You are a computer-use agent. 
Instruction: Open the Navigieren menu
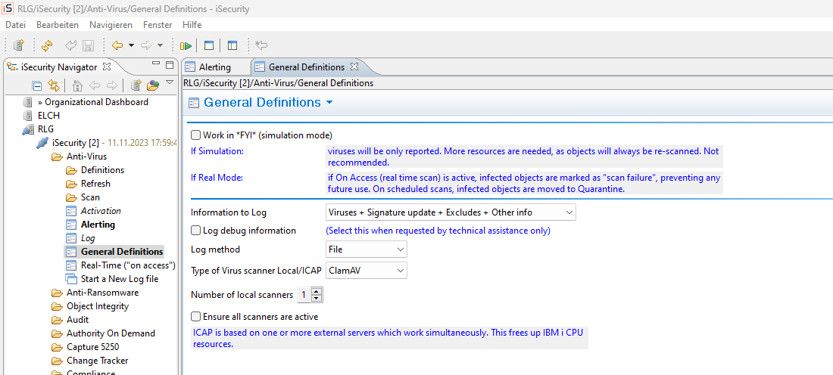pyautogui.click(x=111, y=25)
